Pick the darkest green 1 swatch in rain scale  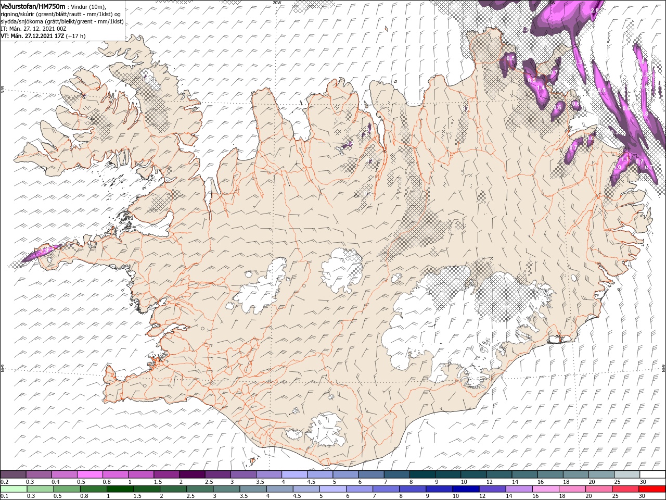[120, 489]
